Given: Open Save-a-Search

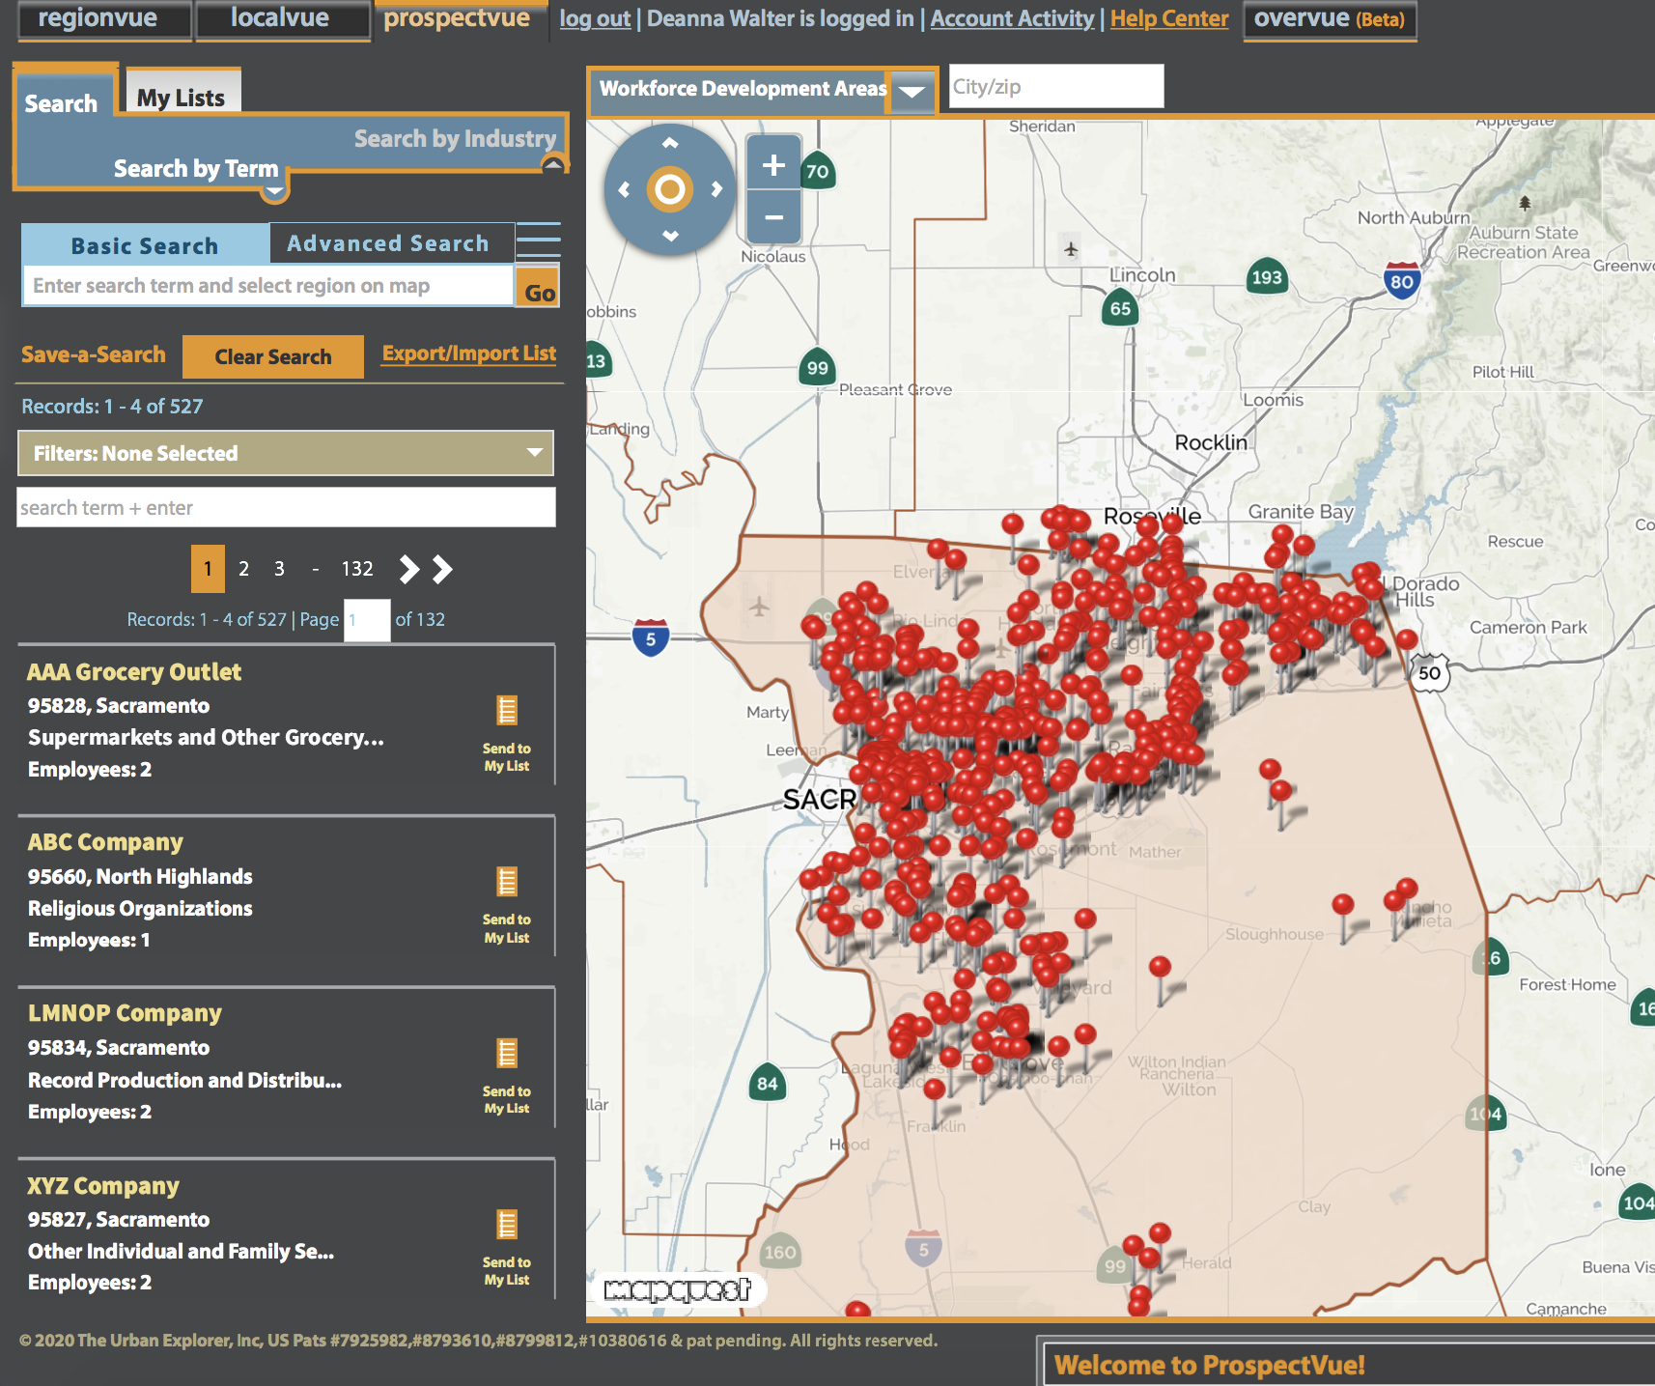Looking at the screenshot, I should click(94, 354).
